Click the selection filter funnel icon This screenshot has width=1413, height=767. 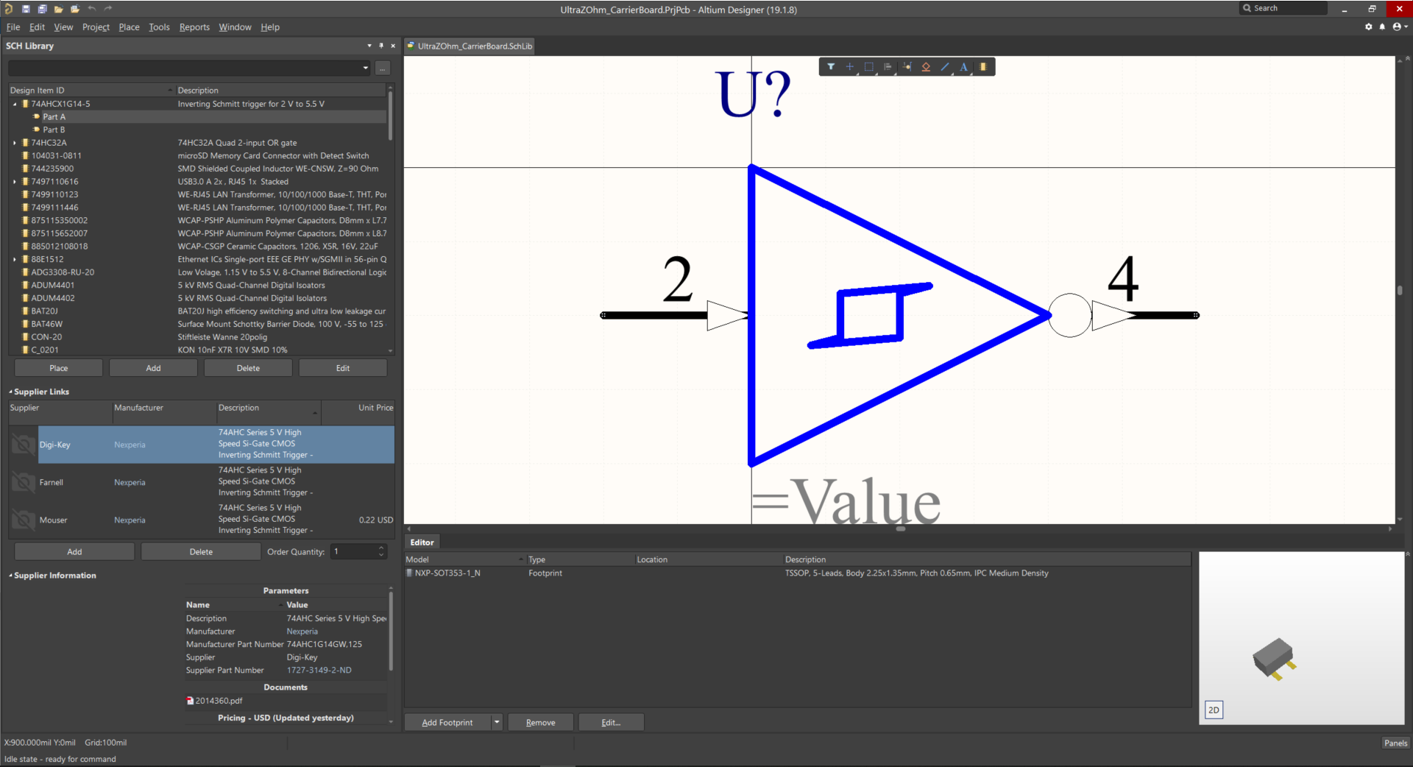[831, 67]
